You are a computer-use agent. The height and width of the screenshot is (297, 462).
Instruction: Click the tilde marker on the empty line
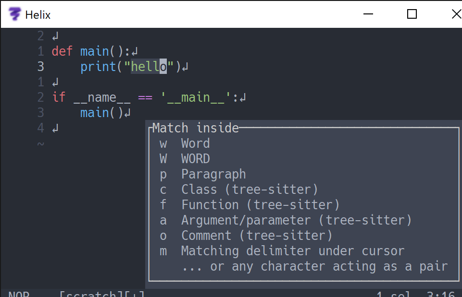pyautogui.click(x=40, y=143)
